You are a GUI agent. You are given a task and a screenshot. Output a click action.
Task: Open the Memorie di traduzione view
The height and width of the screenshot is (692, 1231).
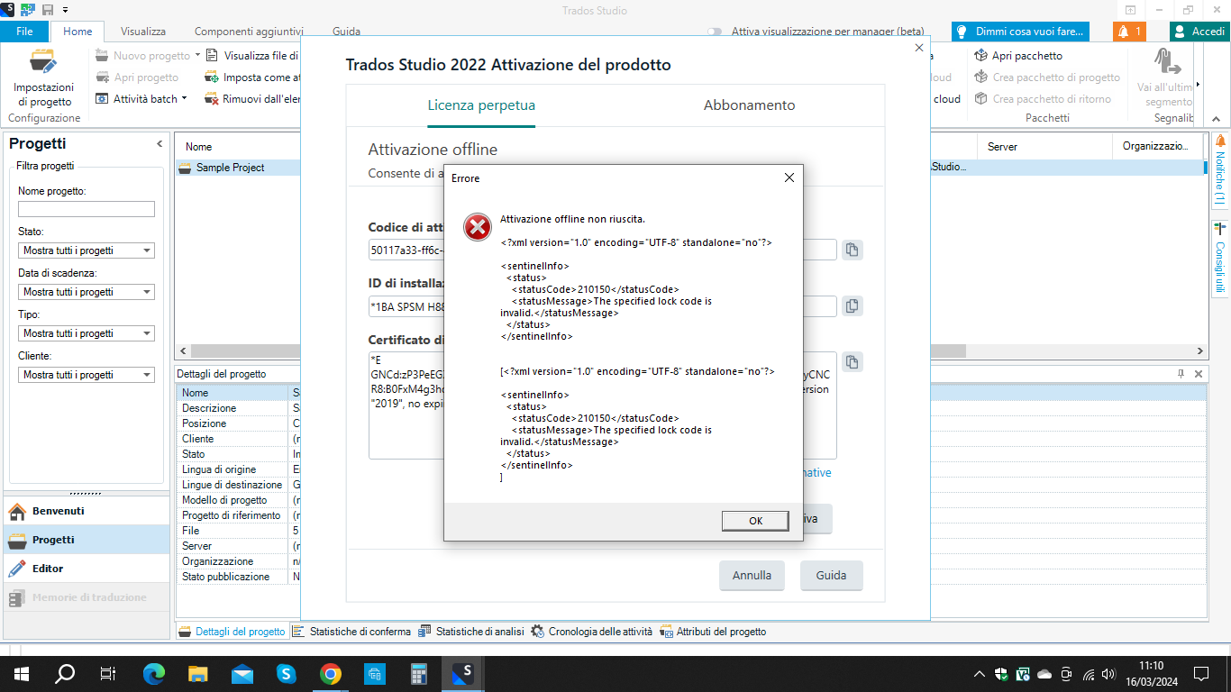pos(85,597)
